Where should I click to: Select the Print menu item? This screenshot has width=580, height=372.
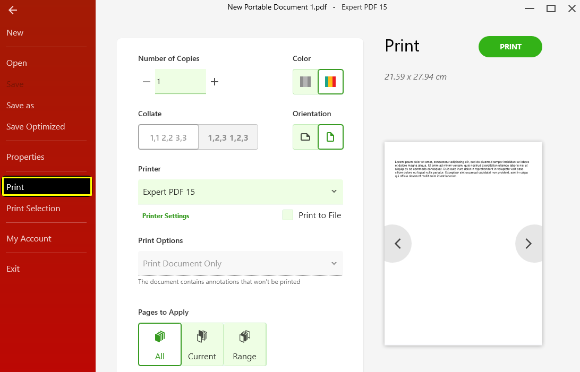tap(47, 187)
